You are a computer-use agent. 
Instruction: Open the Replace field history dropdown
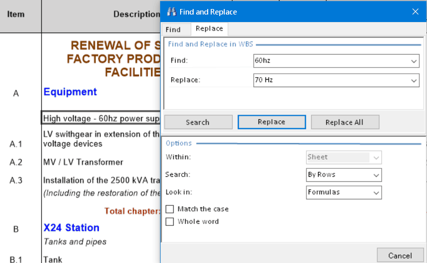414,80
